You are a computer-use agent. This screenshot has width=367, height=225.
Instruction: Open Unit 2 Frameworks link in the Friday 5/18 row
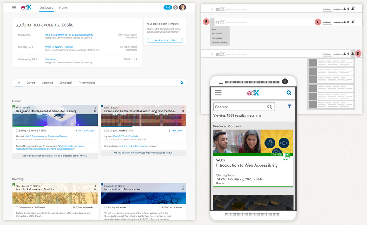[x=69, y=34]
